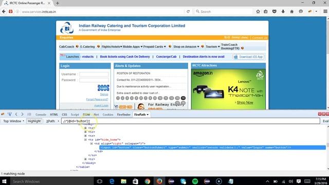Click the Firebug icon in browser toolbar
This screenshot has width=329, height=185.
point(310,11)
